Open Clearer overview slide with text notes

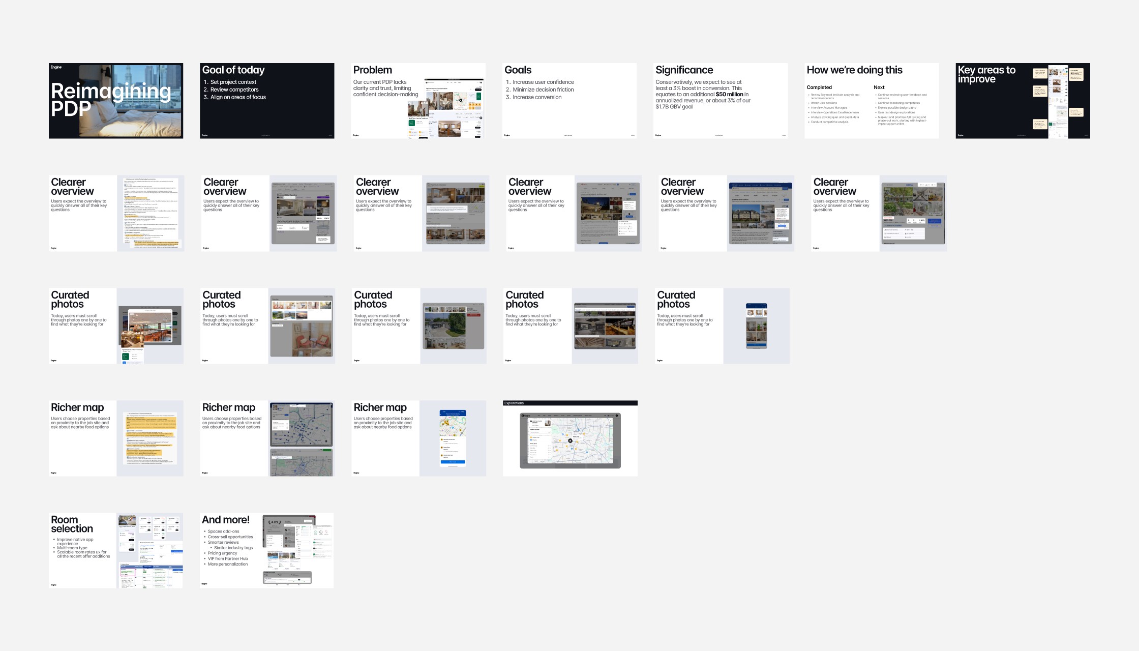click(x=116, y=213)
